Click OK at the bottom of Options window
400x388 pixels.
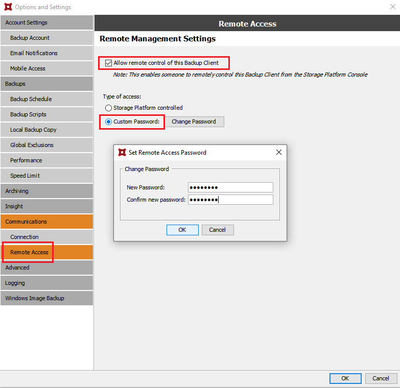[x=345, y=378]
